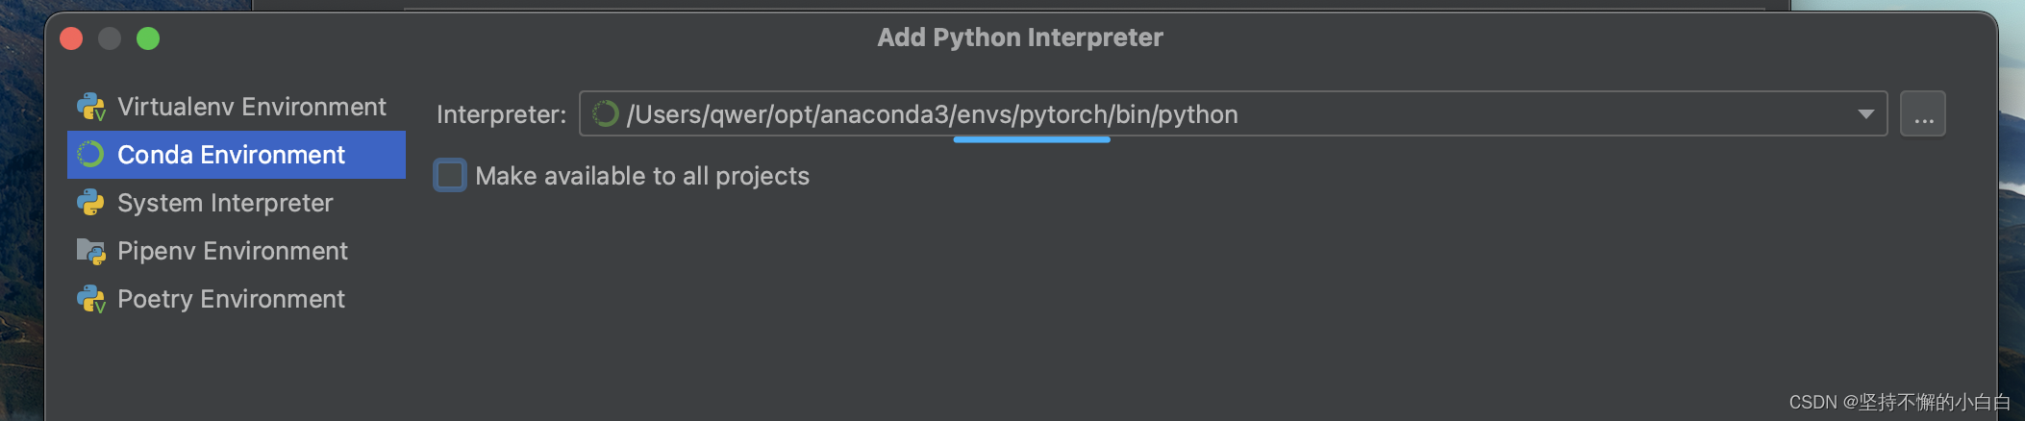Click the Pipenv Environment folder icon
The width and height of the screenshot is (2025, 421).
click(91, 251)
